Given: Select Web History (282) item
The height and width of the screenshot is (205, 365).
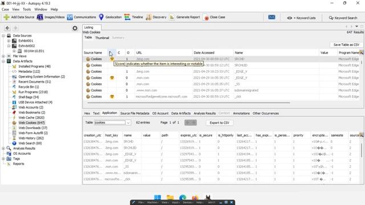Looking at the screenshot, I should click(x=31, y=138).
